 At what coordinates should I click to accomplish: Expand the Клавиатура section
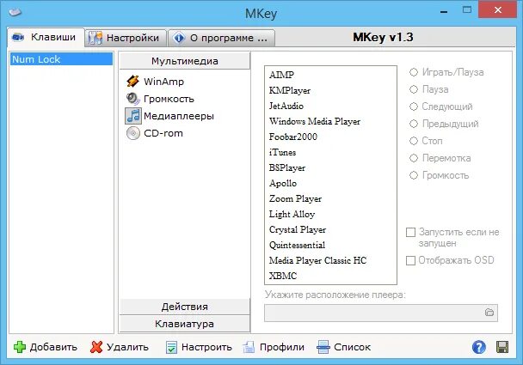pyautogui.click(x=184, y=324)
